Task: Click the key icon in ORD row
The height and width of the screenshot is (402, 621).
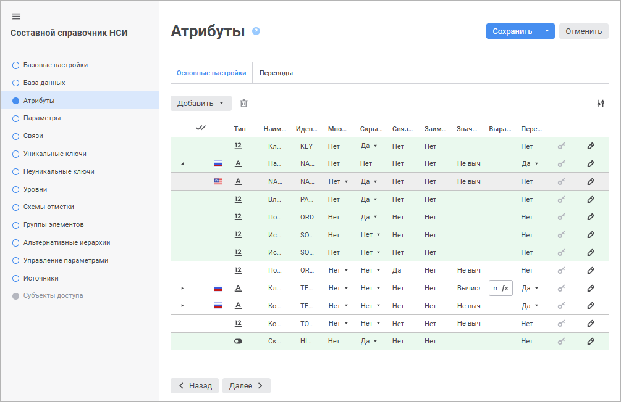Action: pyautogui.click(x=561, y=217)
